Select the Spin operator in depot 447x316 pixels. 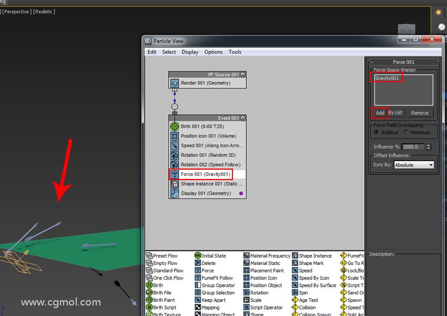point(300,293)
